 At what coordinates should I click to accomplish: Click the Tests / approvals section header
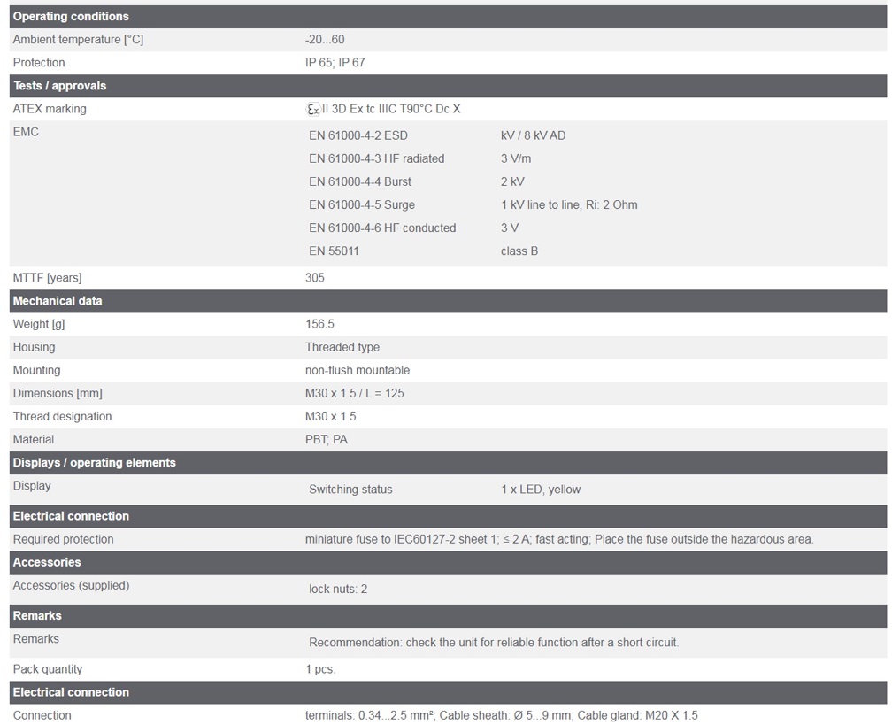[59, 86]
